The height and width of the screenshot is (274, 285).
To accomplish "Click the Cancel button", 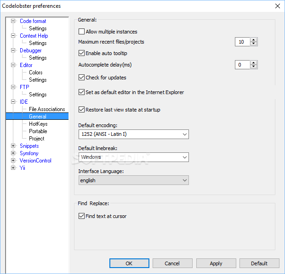I will 172,263.
